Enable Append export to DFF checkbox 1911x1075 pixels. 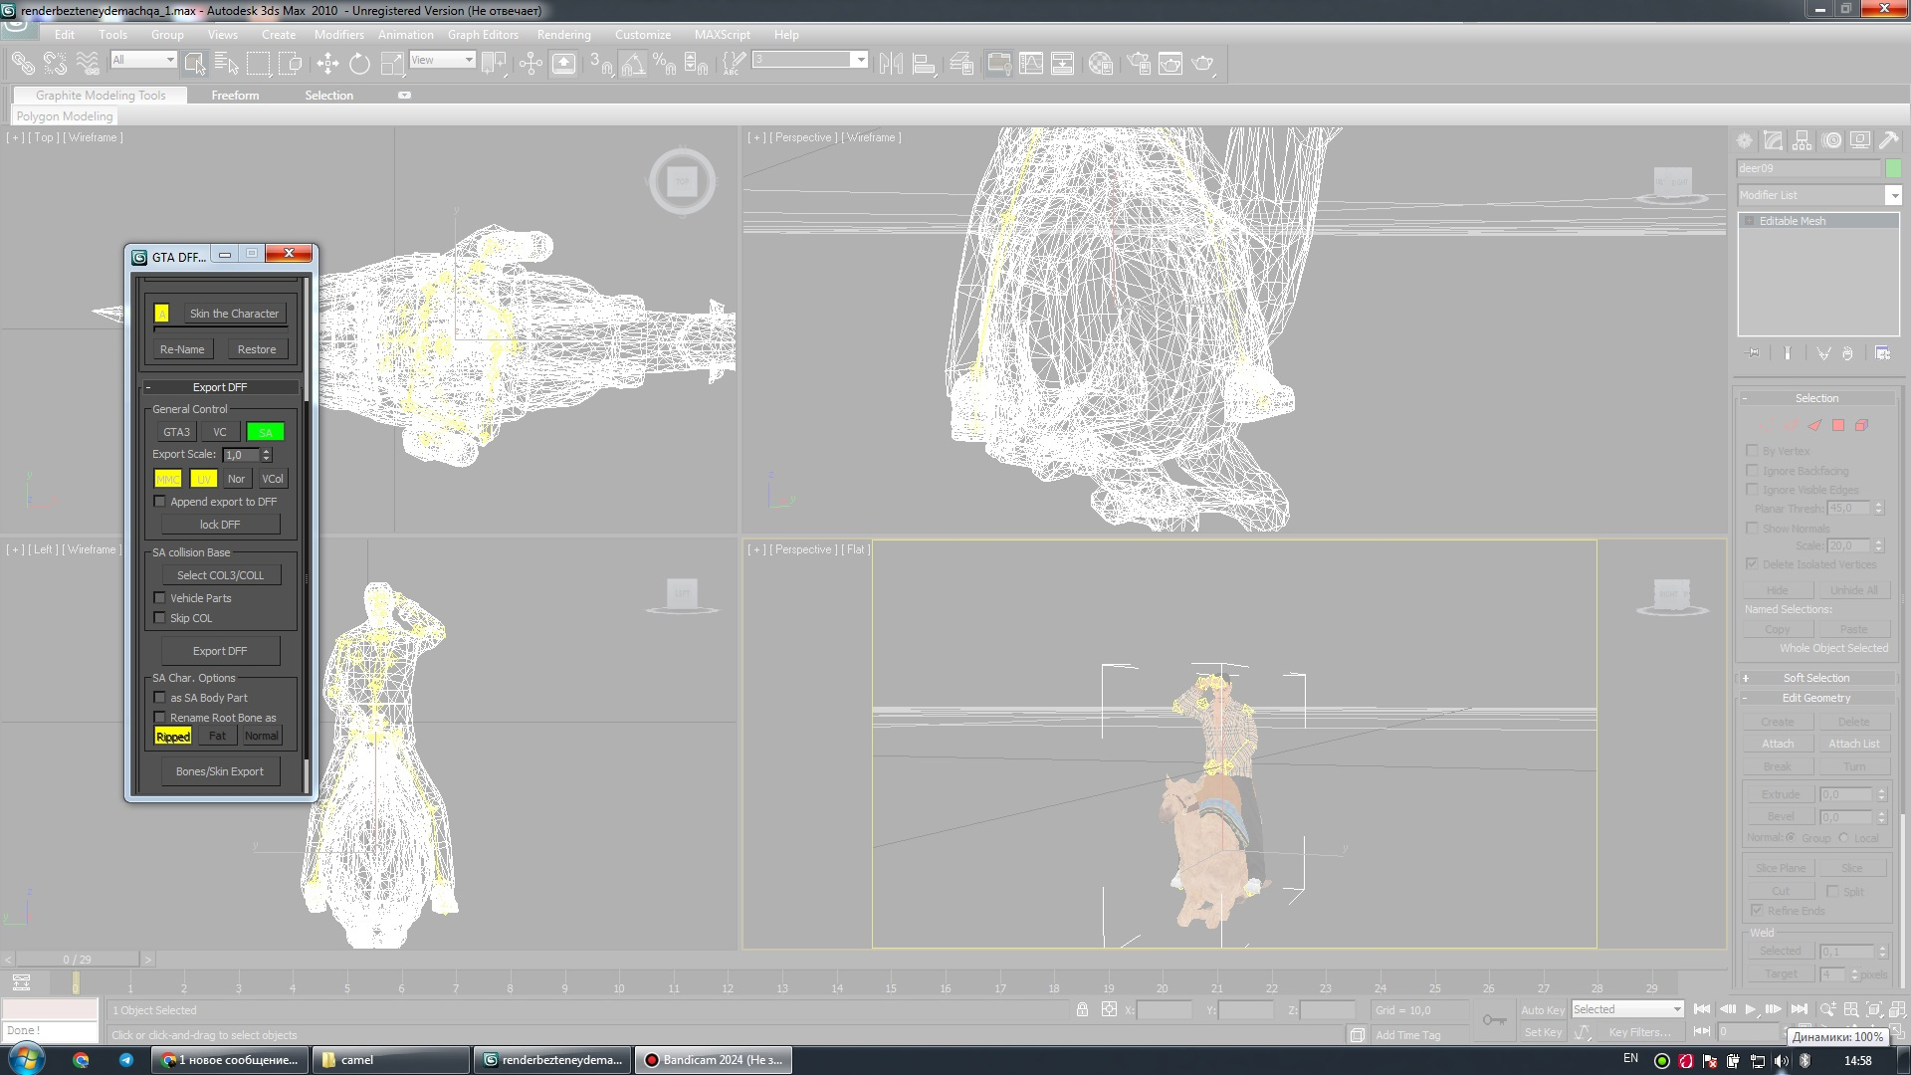(x=160, y=502)
